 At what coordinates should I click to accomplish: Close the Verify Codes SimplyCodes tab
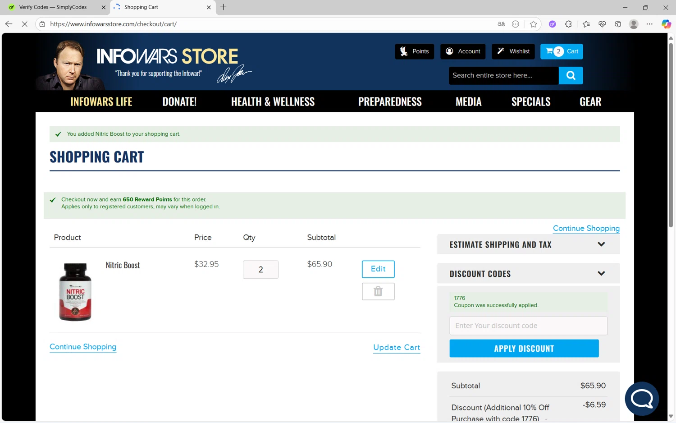[103, 7]
